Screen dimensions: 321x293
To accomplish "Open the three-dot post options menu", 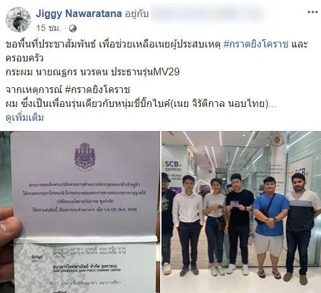I will [313, 12].
